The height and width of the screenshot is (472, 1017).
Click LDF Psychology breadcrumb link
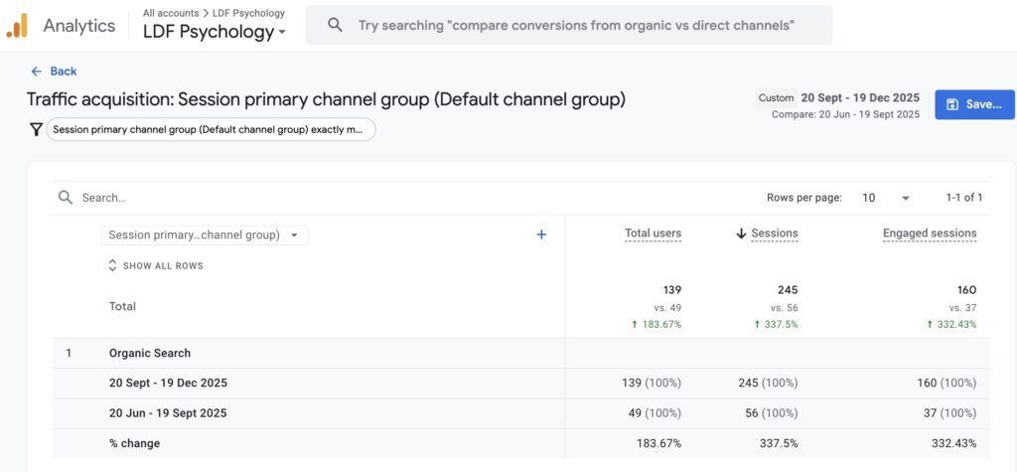click(248, 13)
